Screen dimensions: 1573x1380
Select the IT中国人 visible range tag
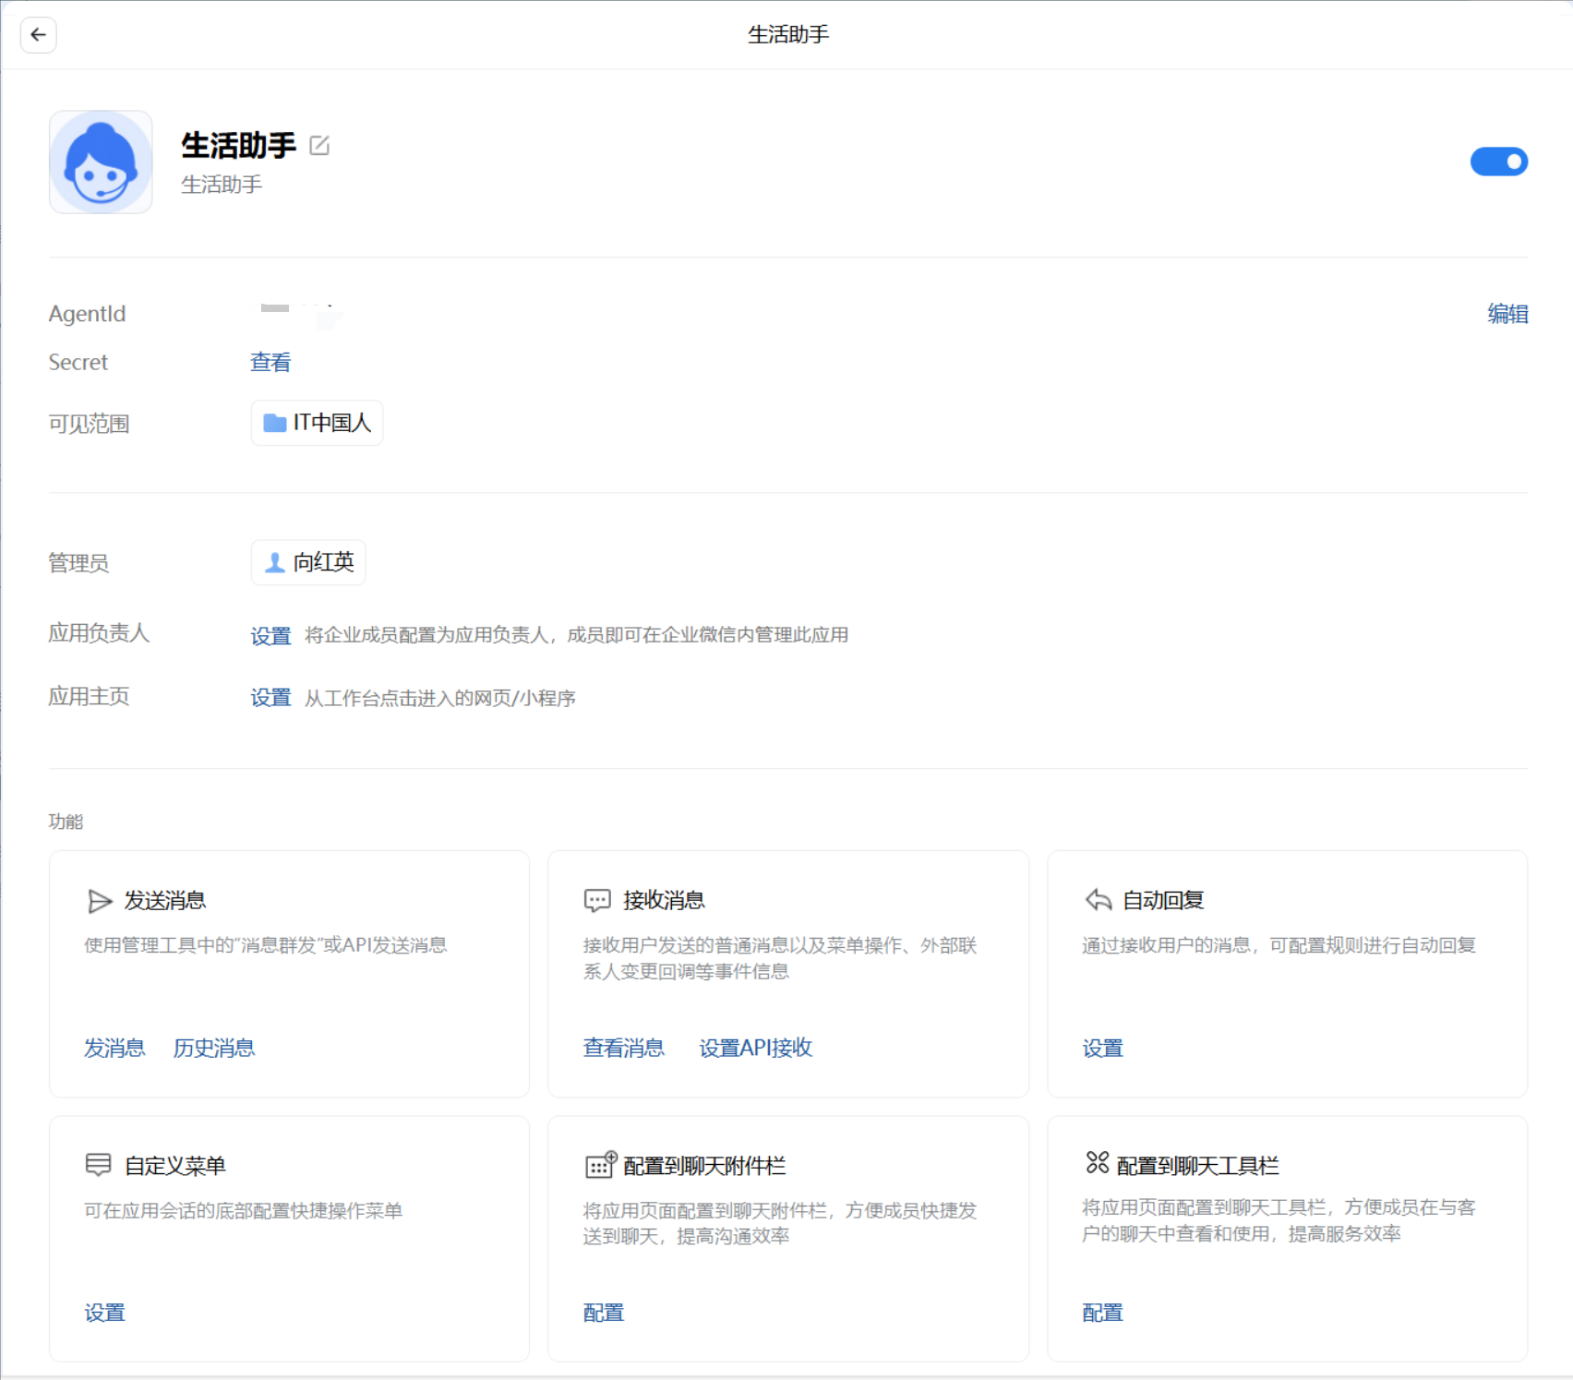318,423
